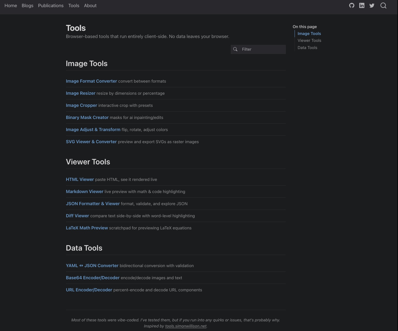Viewport: 398px width, 331px height.
Task: Launch the Diff Viewer
Action: [77, 216]
